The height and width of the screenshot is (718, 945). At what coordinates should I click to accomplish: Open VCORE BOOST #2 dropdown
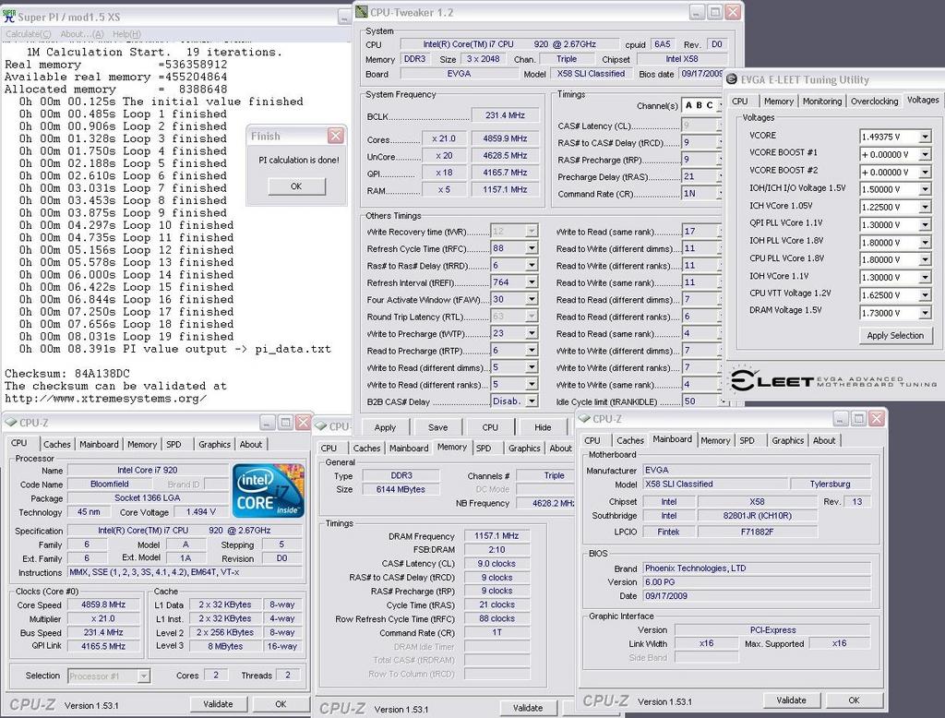pyautogui.click(x=925, y=173)
